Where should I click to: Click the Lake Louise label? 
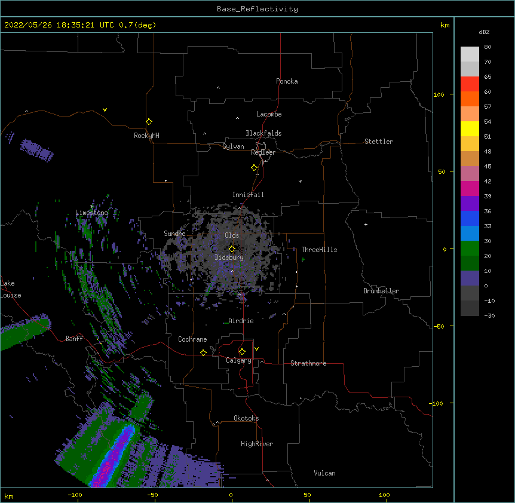[11, 289]
